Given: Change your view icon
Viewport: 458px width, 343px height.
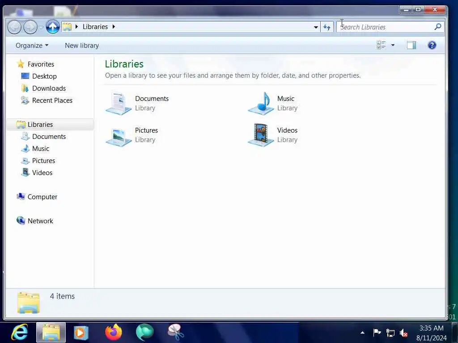Looking at the screenshot, I should point(381,45).
